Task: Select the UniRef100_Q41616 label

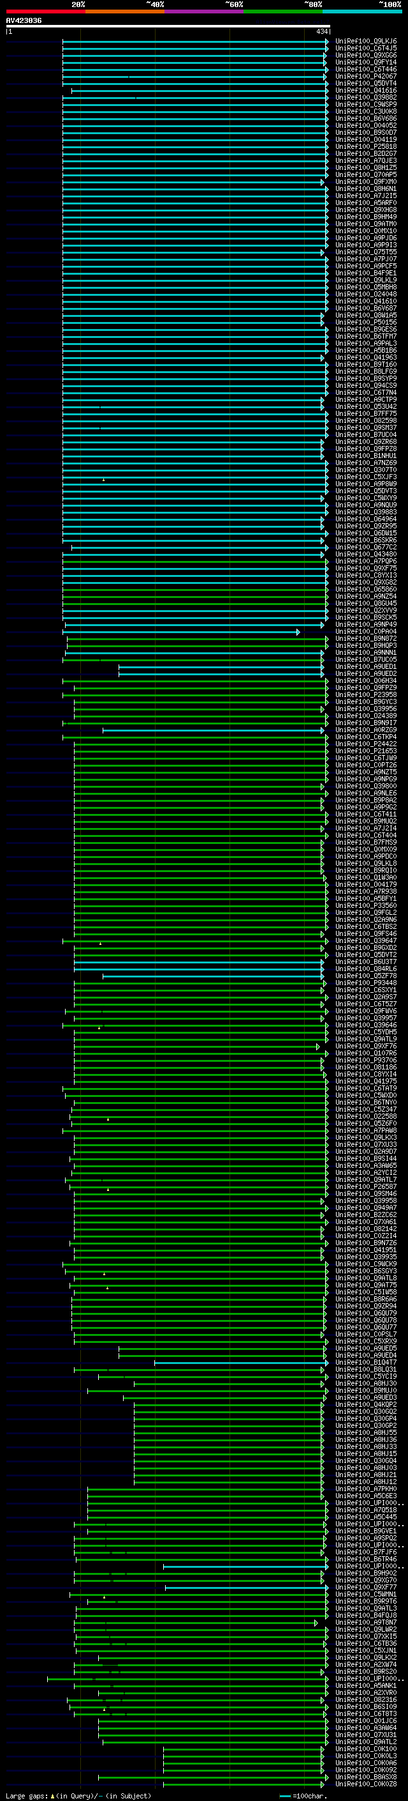Action: (x=366, y=90)
